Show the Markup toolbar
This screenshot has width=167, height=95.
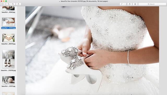(135, 4)
